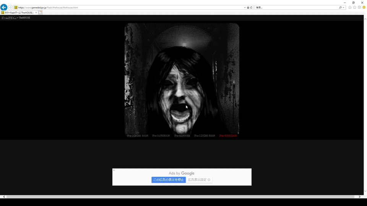Select the red The CORRIDOR label
The image size is (367, 206).
click(228, 136)
